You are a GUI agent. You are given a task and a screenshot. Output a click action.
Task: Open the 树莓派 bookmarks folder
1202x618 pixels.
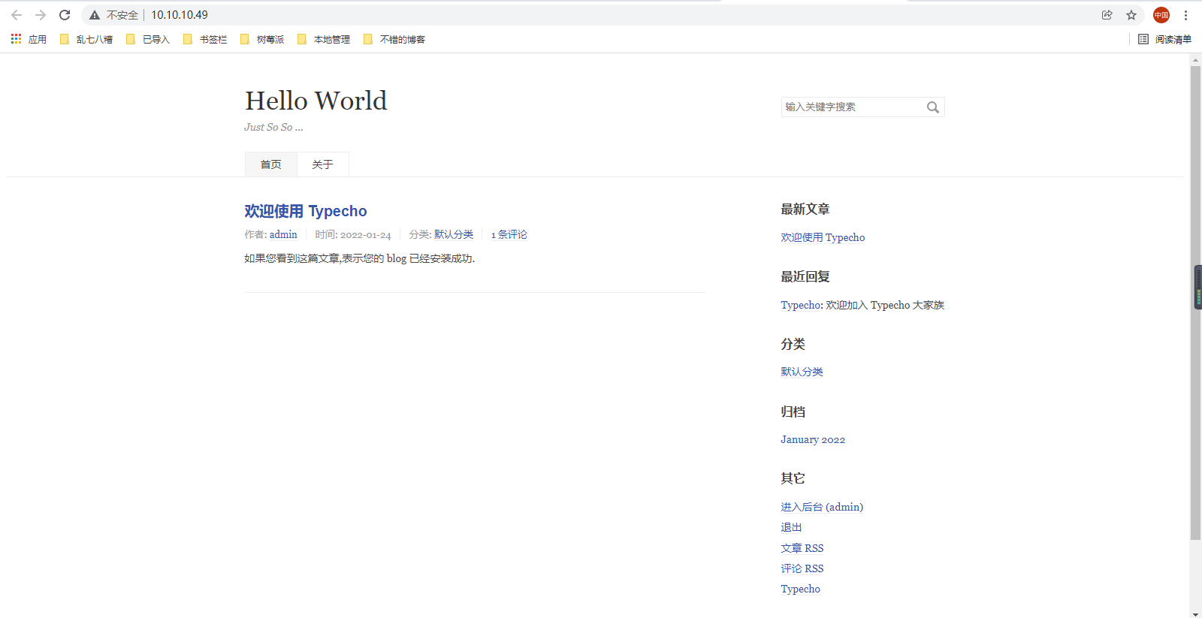pyautogui.click(x=262, y=39)
